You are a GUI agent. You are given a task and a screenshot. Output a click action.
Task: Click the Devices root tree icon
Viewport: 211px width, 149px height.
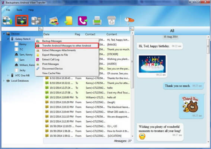8,34
